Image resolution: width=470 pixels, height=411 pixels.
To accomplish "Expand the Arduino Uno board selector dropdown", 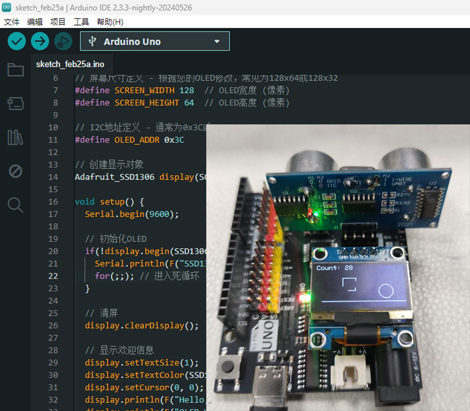I will [x=155, y=41].
